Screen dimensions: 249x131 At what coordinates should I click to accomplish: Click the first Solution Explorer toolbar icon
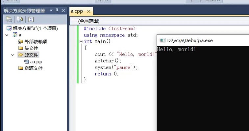[x=9, y=19]
